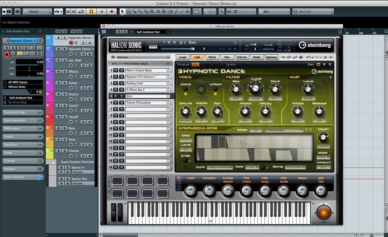Mute slot 1 Warm Octave Bass
The height and width of the screenshot is (237, 388).
click(116, 70)
